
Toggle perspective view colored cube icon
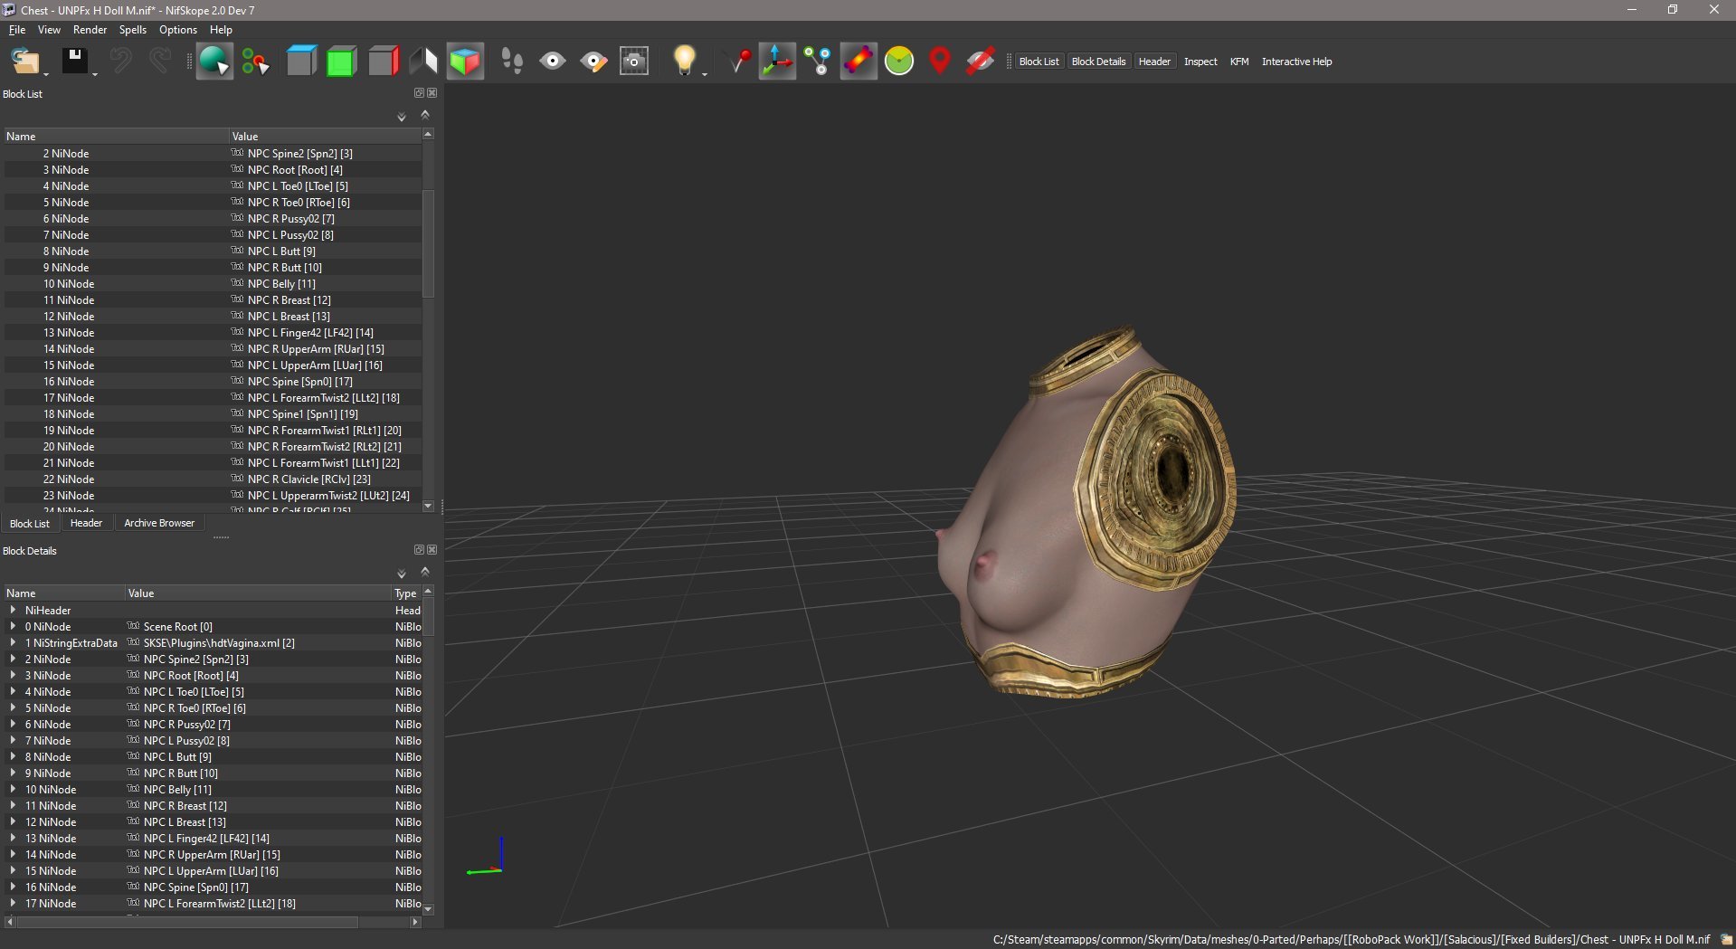(x=465, y=62)
